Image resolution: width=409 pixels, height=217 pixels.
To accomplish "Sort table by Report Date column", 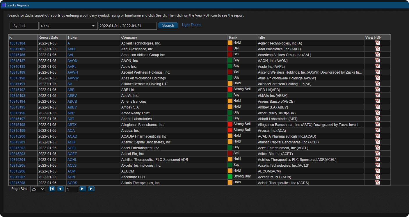I will (x=48, y=38).
